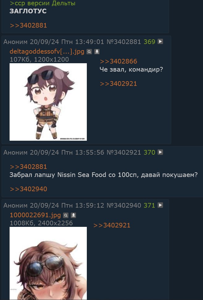The width and height of the screenshot is (203, 300).
Task: Click post number №3402940 in header
Action: 124,205
